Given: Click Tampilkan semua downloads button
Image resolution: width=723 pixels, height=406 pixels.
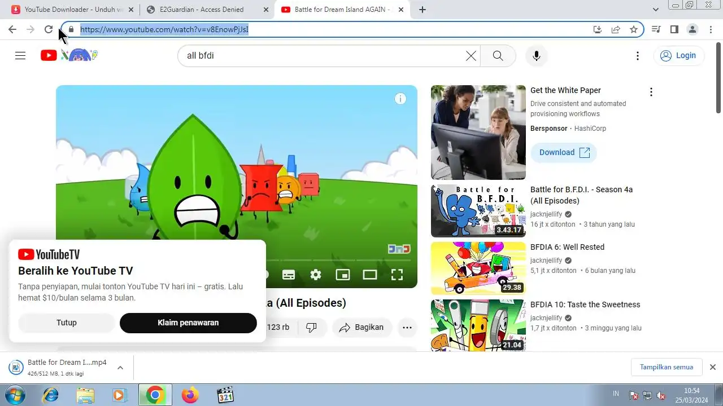Looking at the screenshot, I should click(667, 367).
